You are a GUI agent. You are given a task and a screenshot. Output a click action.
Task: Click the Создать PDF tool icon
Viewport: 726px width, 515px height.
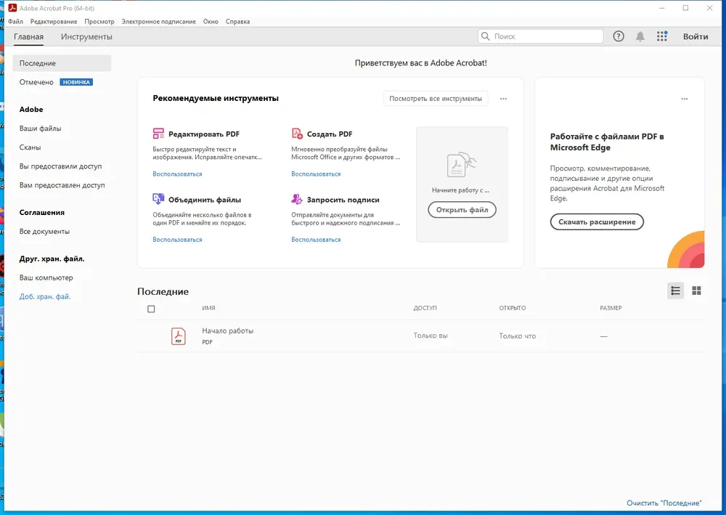(x=297, y=134)
